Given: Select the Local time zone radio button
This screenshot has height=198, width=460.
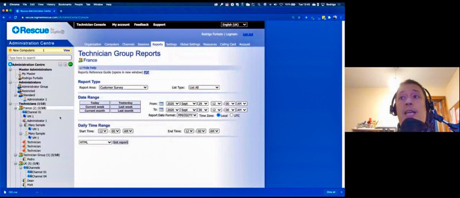Looking at the screenshot, I should click(219, 115).
